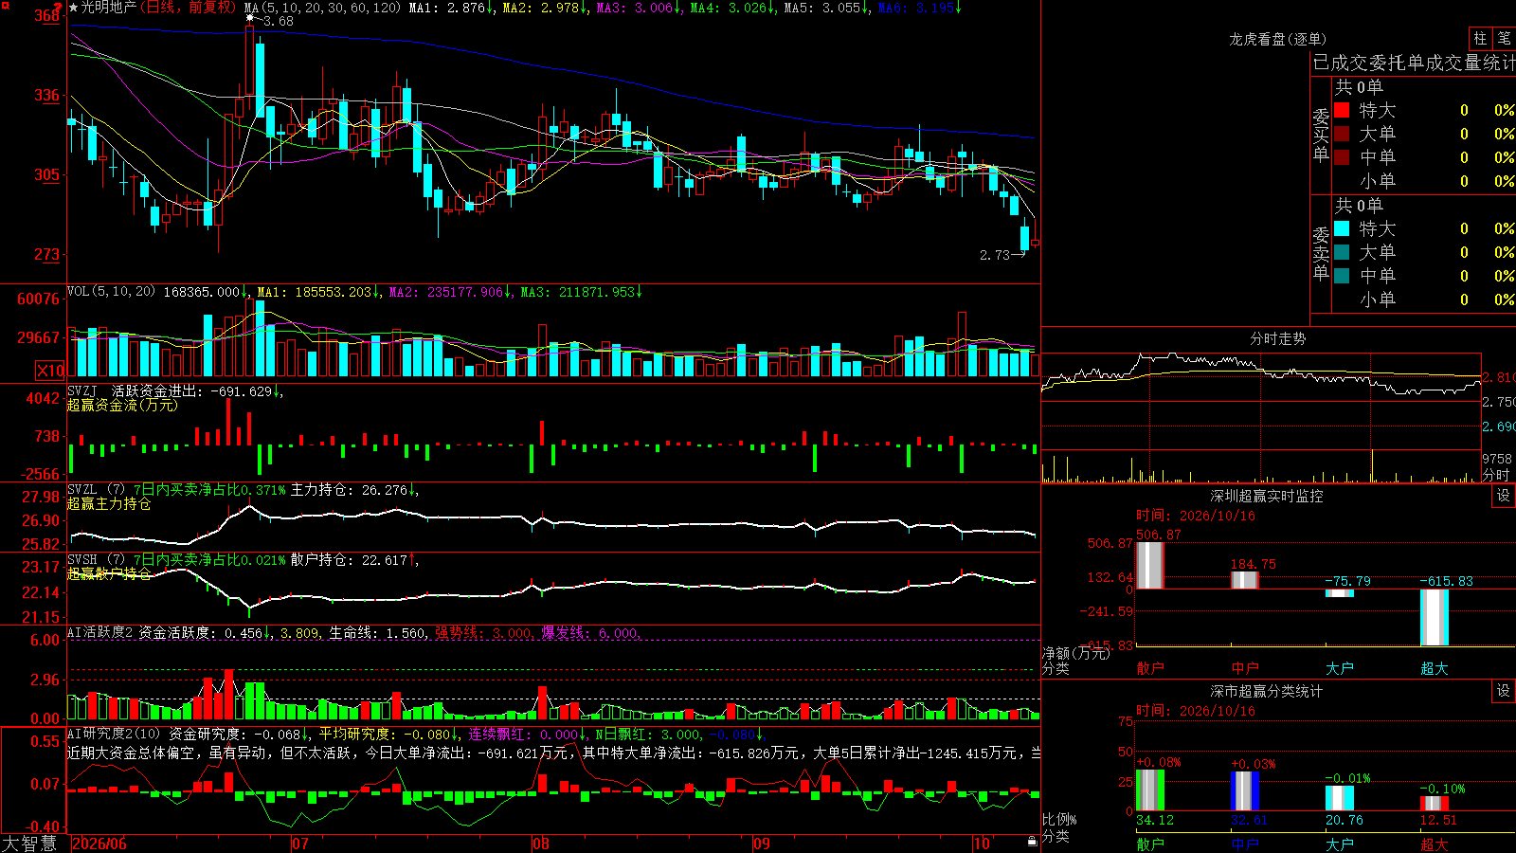Click the 506.87 散户 net amount bar

[1149, 565]
